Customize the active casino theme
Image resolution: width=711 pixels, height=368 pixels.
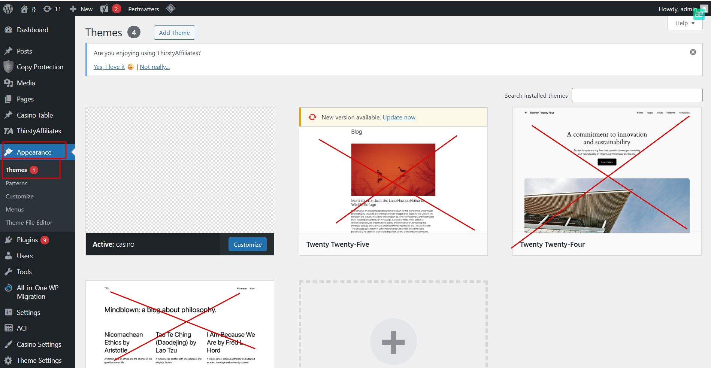(x=248, y=244)
